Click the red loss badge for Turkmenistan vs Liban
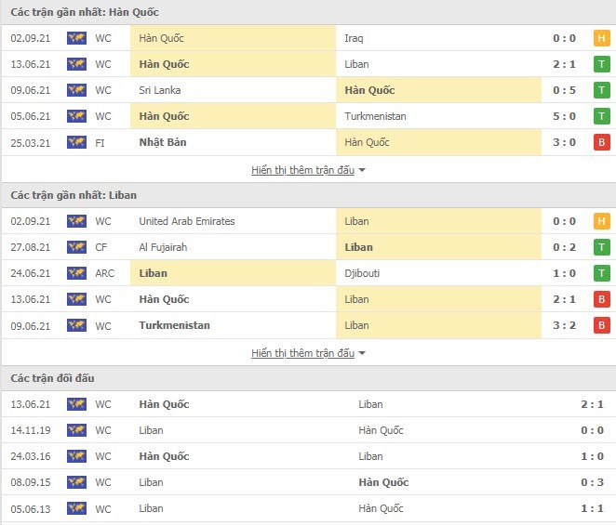Viewport: 616px width, 525px height. [601, 325]
